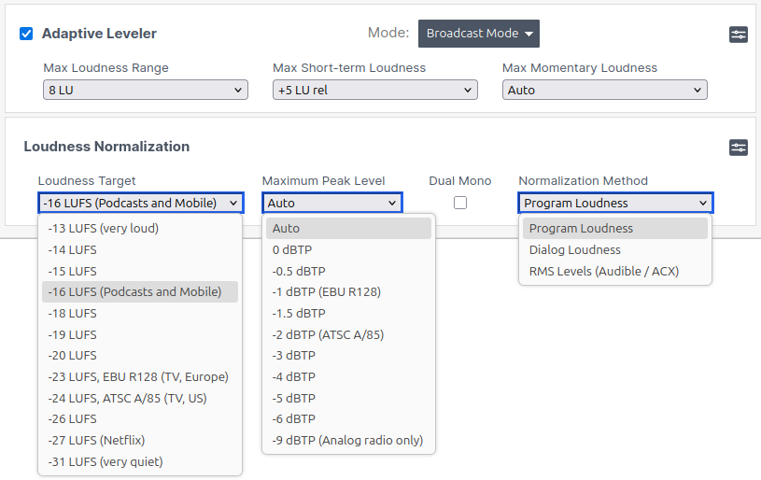
Task: Select -14 LUFS loudness target
Action: (73, 250)
